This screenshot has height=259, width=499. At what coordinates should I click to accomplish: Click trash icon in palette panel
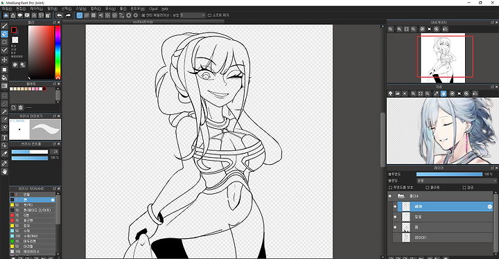[20, 107]
